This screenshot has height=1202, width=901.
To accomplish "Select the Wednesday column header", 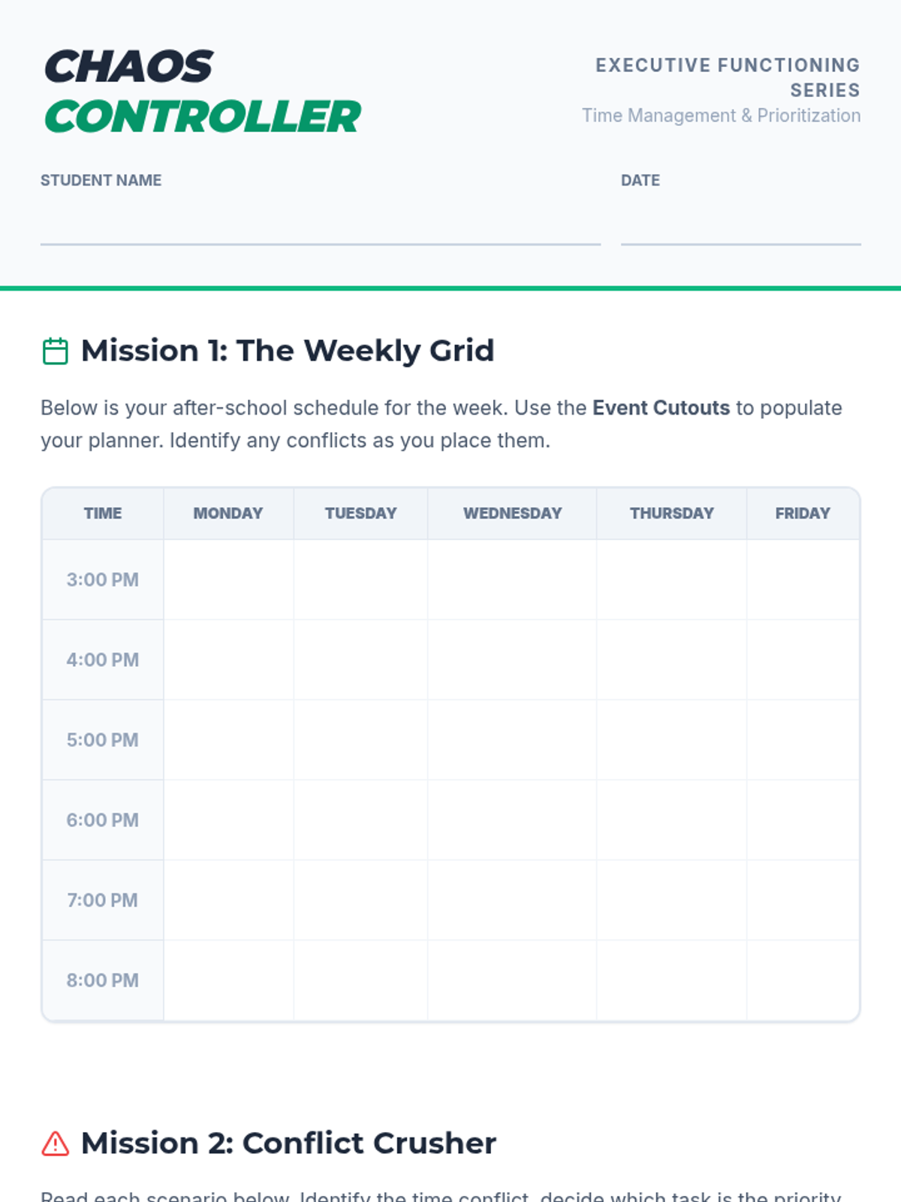I will (x=512, y=513).
